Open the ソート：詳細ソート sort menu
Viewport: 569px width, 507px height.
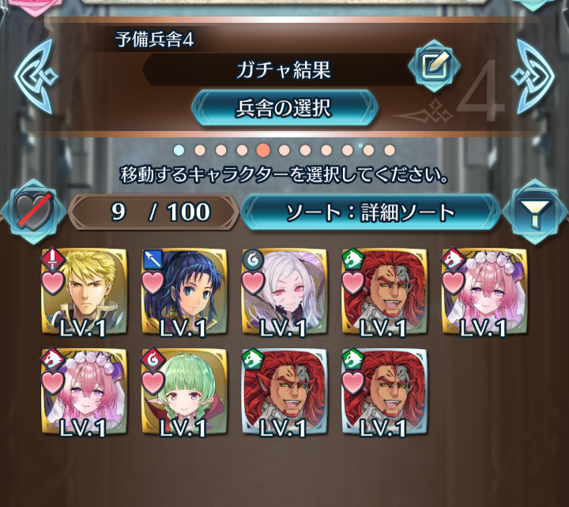(x=371, y=212)
